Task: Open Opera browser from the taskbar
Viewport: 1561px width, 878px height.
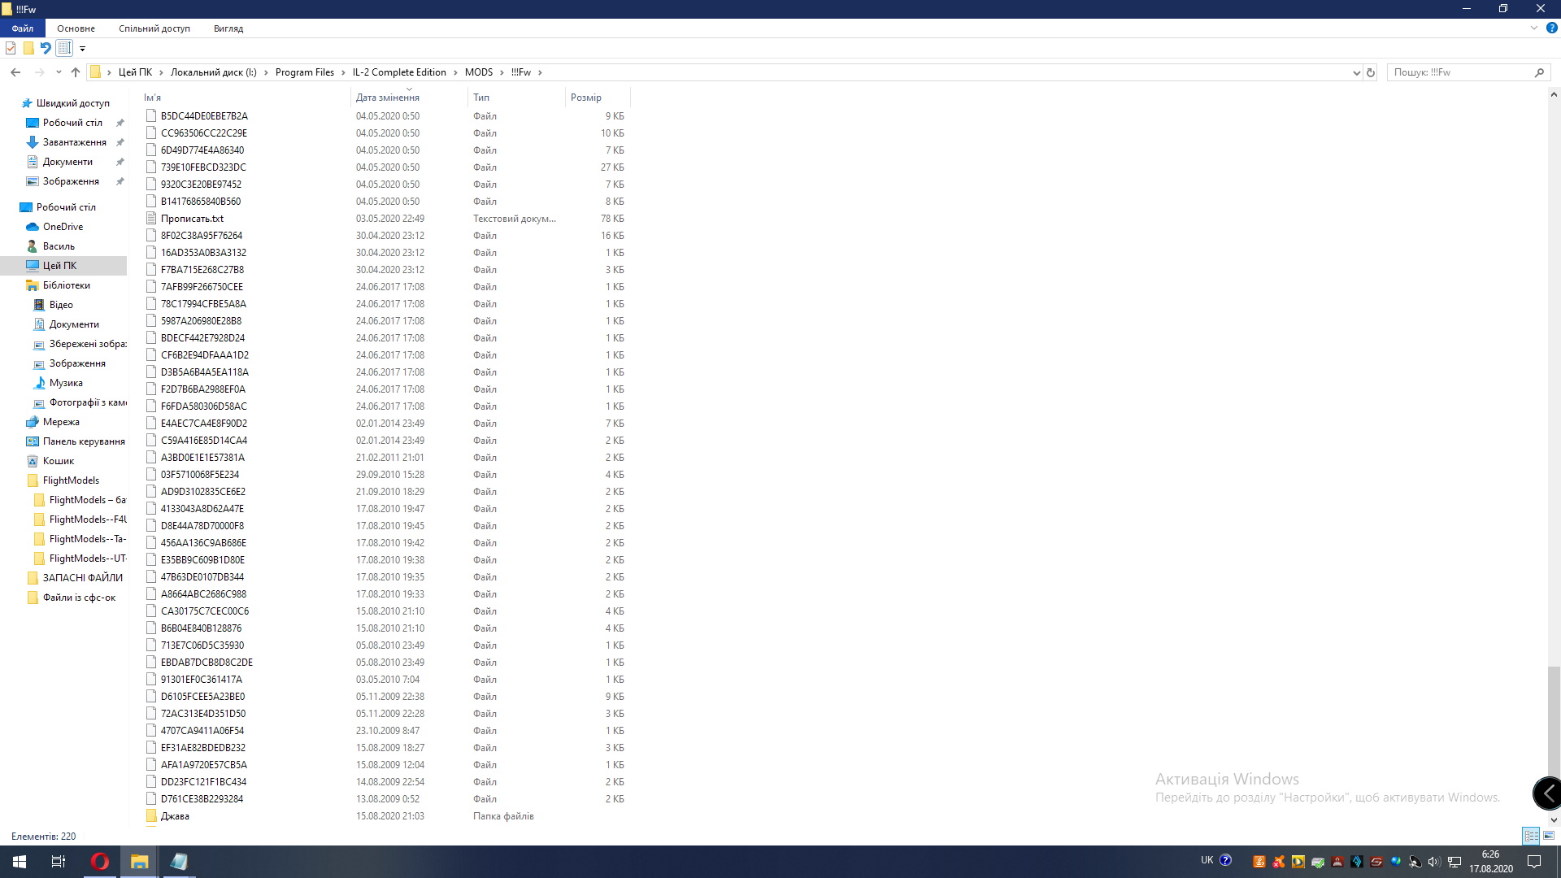Action: (x=100, y=862)
